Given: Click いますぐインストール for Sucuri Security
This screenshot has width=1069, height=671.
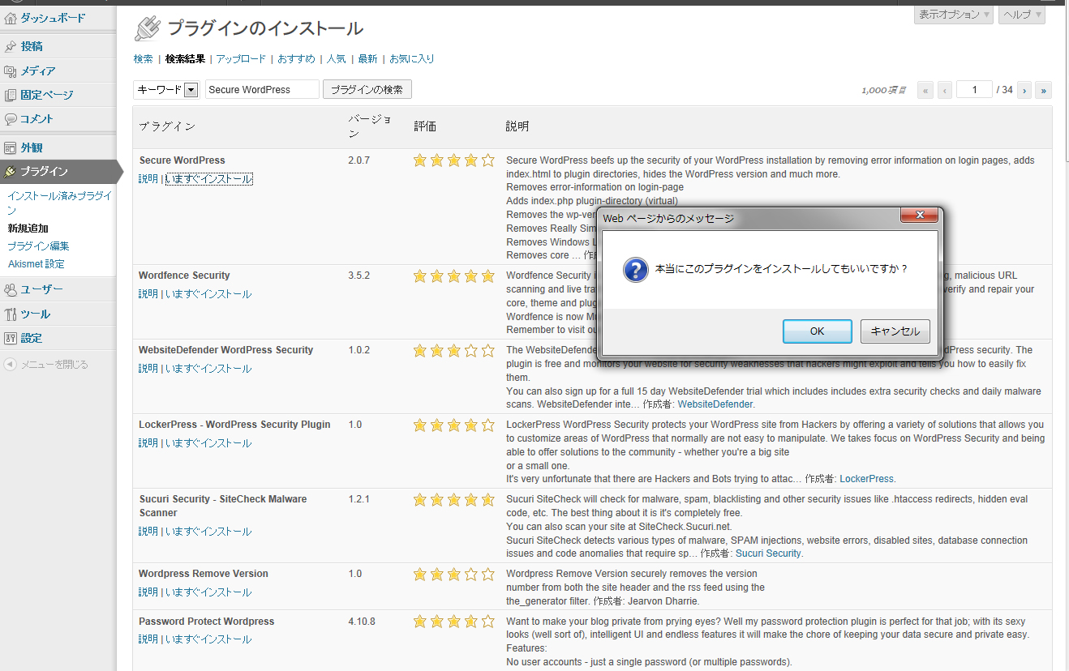Looking at the screenshot, I should pos(208,532).
